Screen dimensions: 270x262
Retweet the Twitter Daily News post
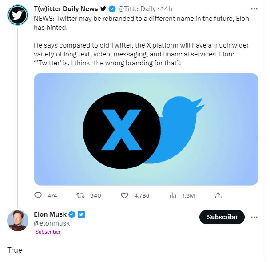(x=81, y=195)
